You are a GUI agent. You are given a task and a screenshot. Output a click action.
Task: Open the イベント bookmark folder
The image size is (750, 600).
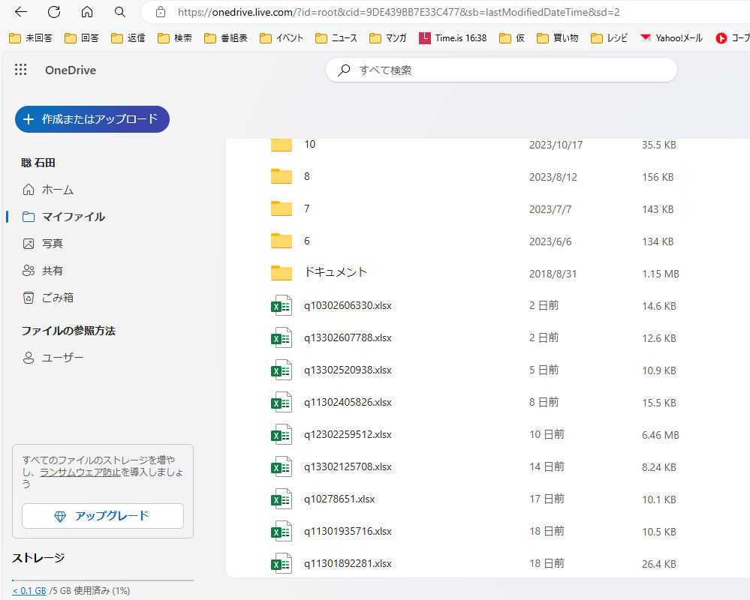pyautogui.click(x=282, y=38)
